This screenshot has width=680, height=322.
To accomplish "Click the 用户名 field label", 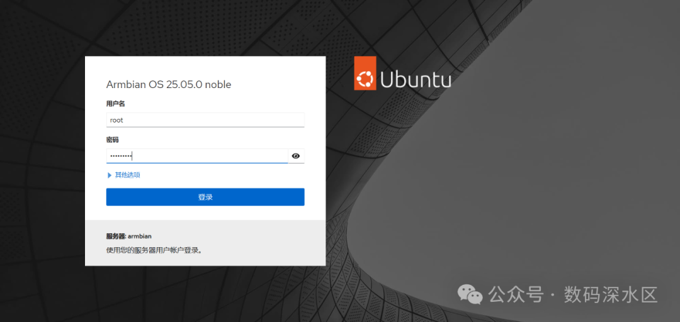I will [x=115, y=104].
